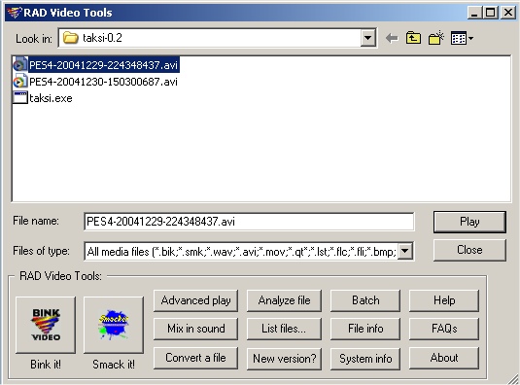
Task: Check for a New version
Action: 284,358
